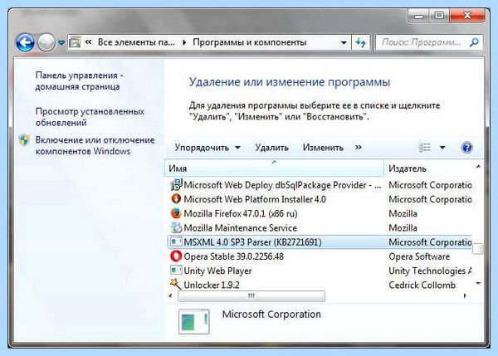
Task: Click the magnifier search icon
Action: pos(474,42)
